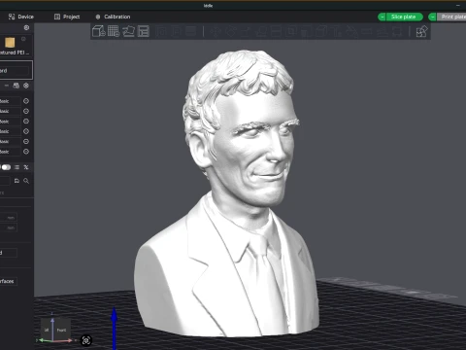Edit the fifth Basic filament preset
Image resolution: width=466 pixels, height=350 pixels.
click(26, 142)
